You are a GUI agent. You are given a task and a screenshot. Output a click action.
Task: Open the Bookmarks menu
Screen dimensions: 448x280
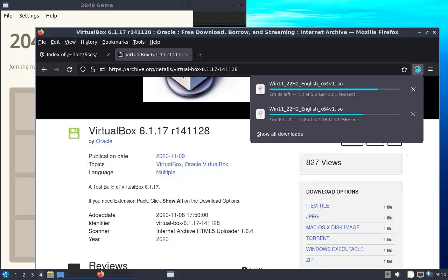[115, 42]
